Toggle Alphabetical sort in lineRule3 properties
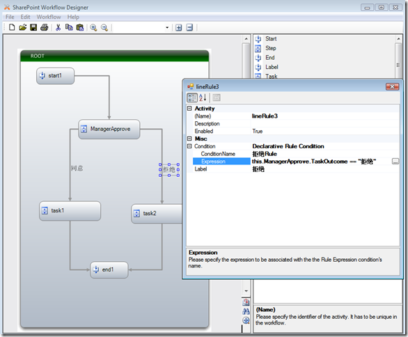This screenshot has height=337, width=408. [x=203, y=97]
